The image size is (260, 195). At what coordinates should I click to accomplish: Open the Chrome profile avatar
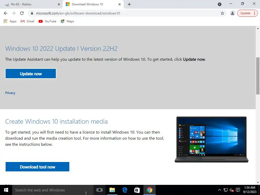[233, 13]
